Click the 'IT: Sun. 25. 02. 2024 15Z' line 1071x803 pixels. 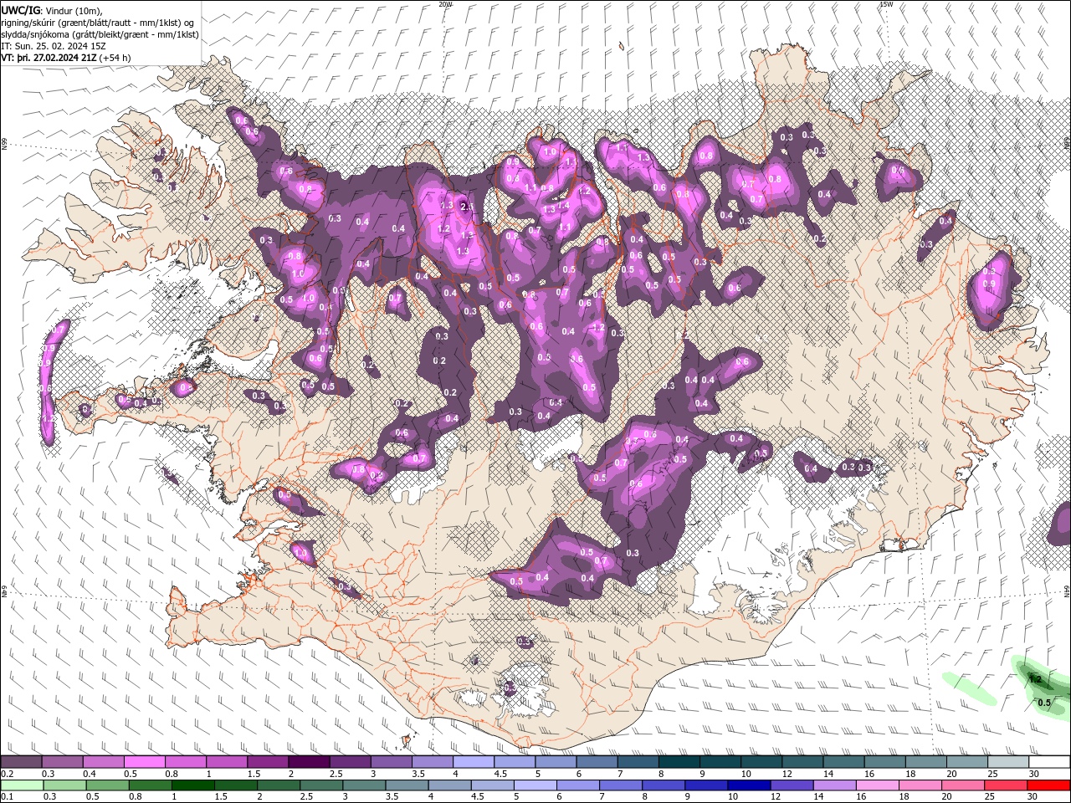[x=54, y=46]
